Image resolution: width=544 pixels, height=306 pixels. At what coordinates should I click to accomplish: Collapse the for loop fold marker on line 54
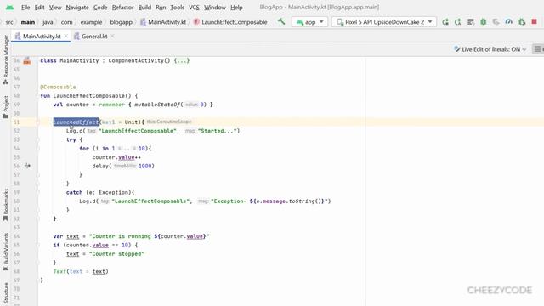click(x=37, y=149)
